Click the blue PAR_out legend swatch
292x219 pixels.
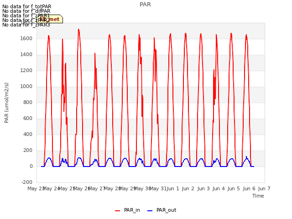pos(150,211)
